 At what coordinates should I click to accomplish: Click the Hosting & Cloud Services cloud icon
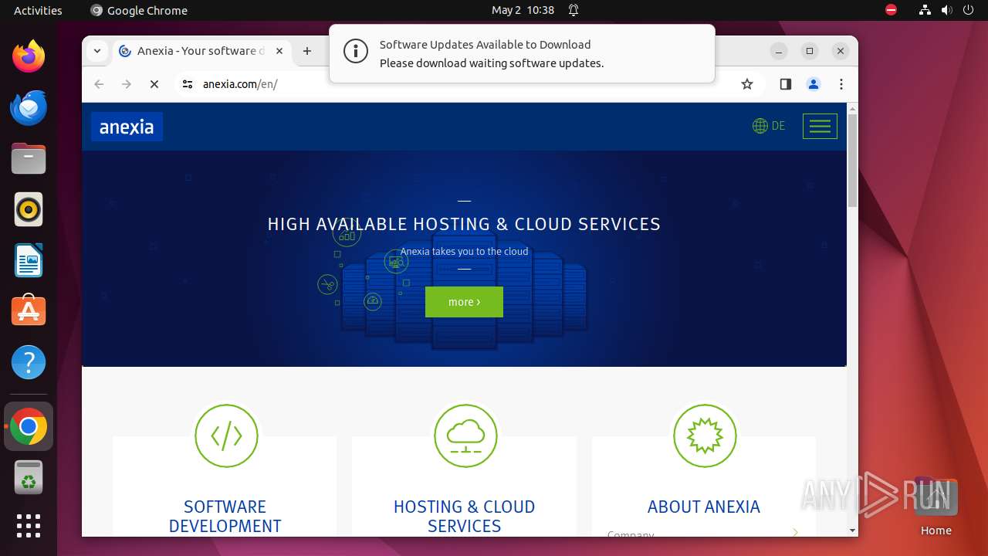(x=465, y=436)
